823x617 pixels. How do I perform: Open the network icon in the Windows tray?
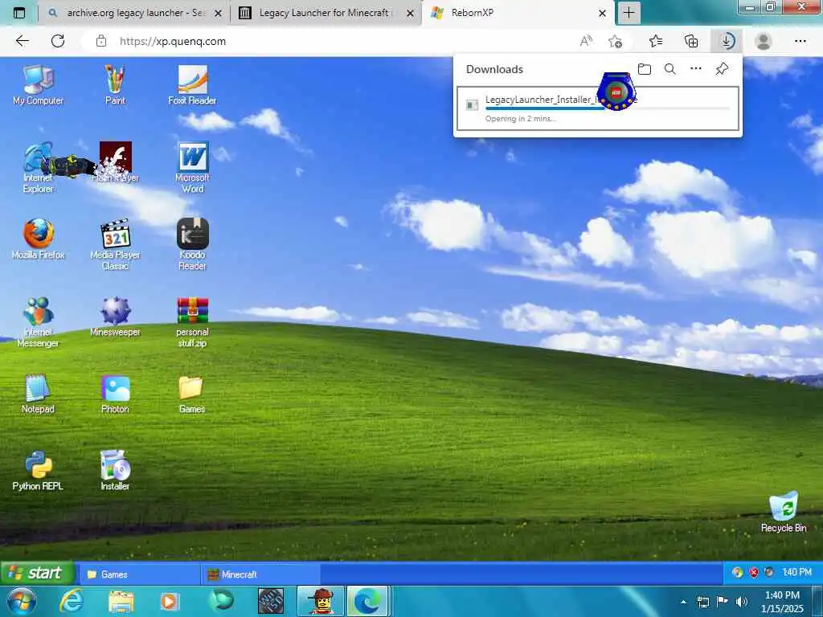[x=702, y=602]
